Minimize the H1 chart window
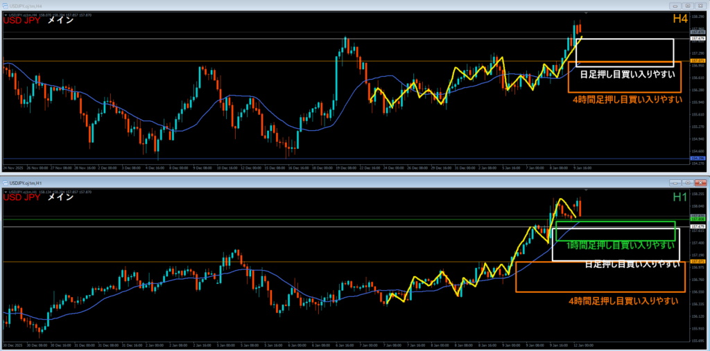The width and height of the screenshot is (710, 351). click(x=674, y=183)
